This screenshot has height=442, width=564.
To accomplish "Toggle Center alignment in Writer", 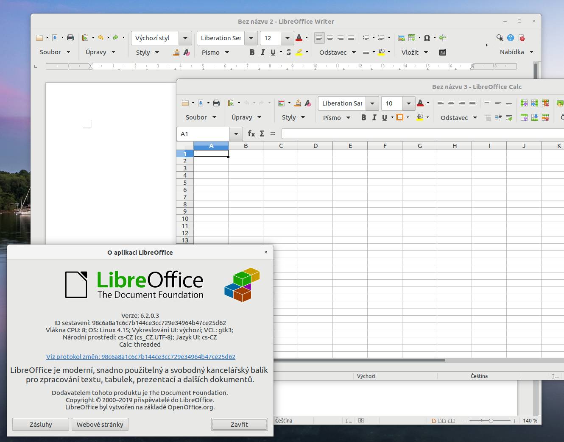I will tap(330, 38).
